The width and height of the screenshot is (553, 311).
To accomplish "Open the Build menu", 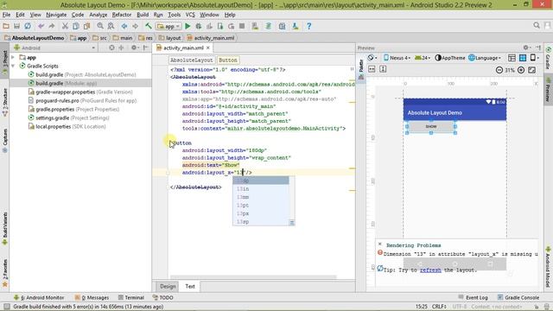I will (143, 15).
